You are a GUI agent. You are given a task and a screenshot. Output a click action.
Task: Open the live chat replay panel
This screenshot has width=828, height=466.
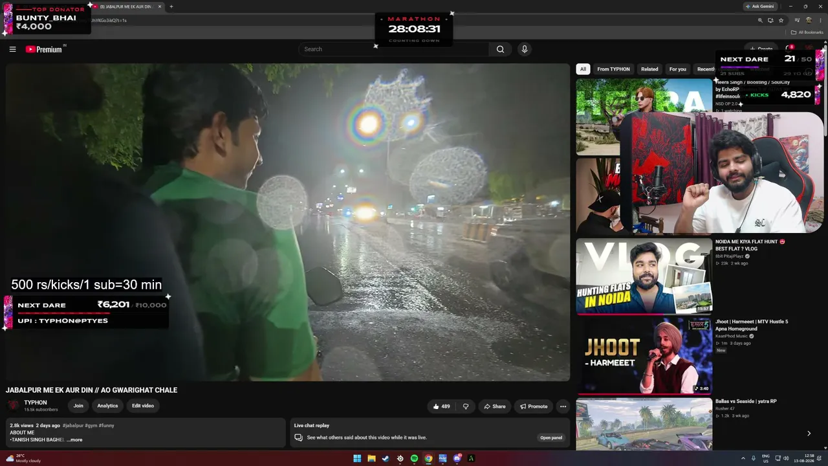point(551,438)
